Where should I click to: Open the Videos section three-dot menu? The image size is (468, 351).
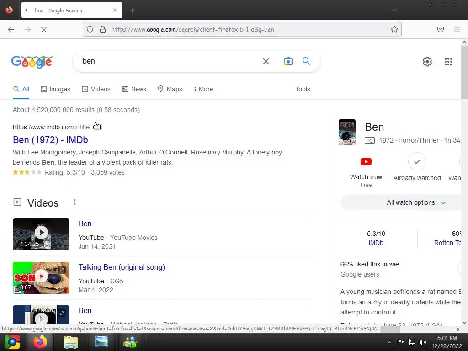pyautogui.click(x=75, y=202)
